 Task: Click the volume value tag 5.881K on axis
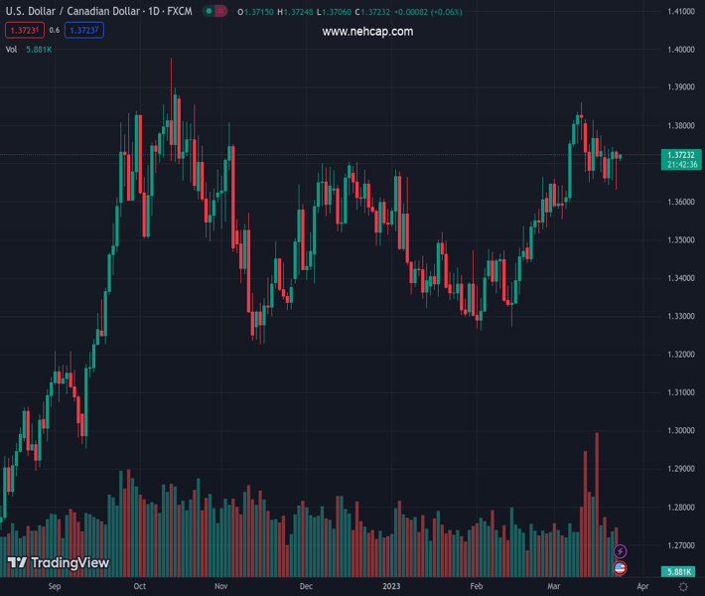pos(679,571)
